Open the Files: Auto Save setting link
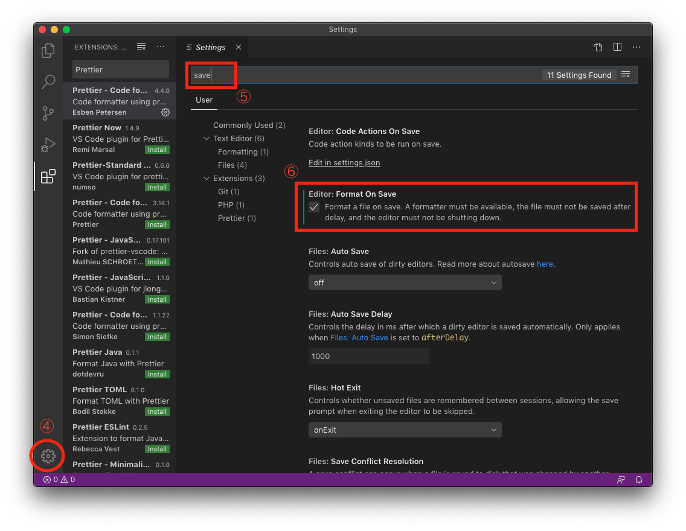 [359, 337]
